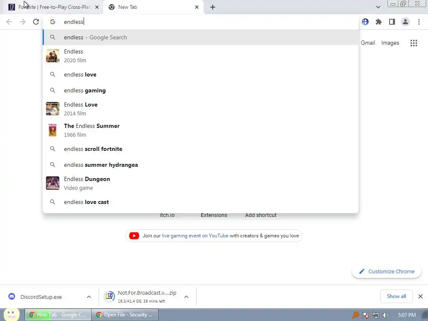Click the Customize Chrome button

coord(387,271)
